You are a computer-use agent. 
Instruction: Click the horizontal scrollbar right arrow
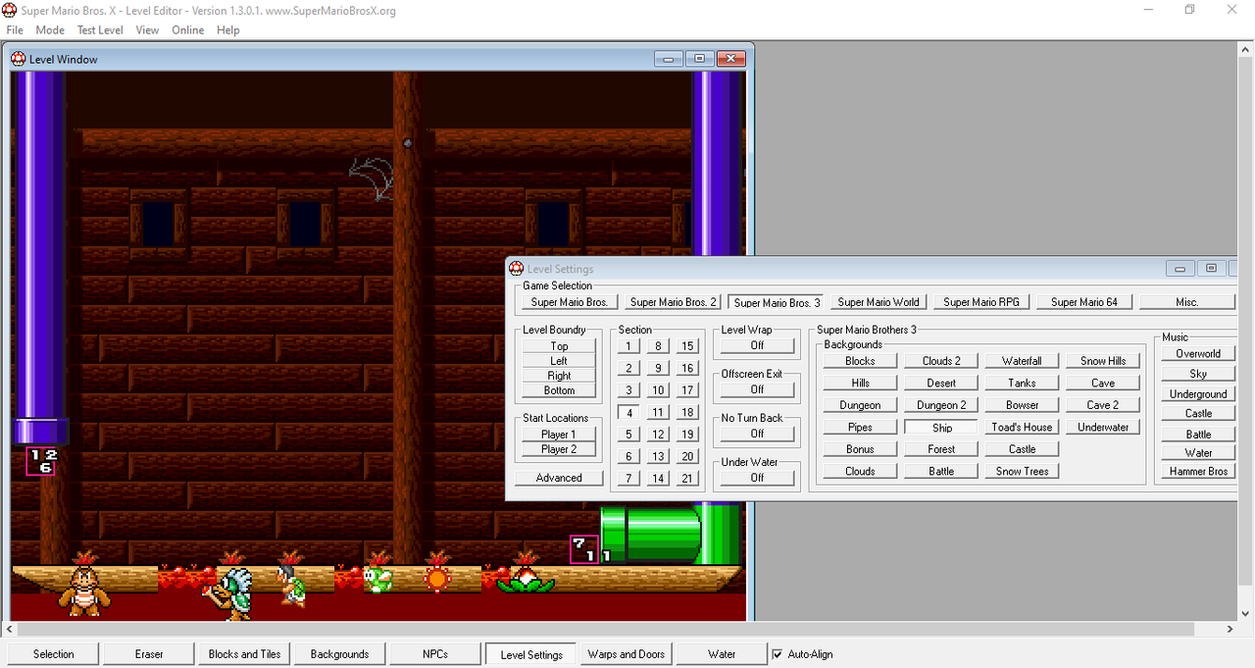(1230, 630)
